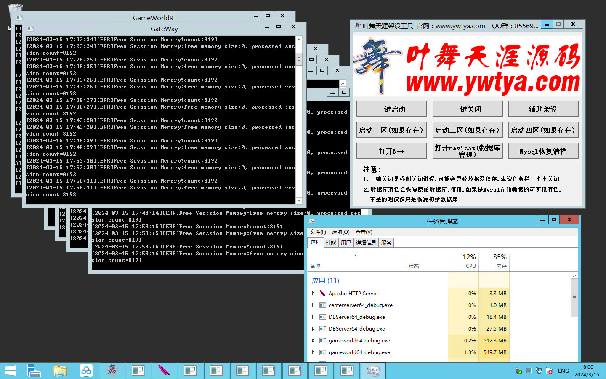Screen dimensions: 606x379
Task: Click GateWay console scrollbar down arrow
Action: 299,201
